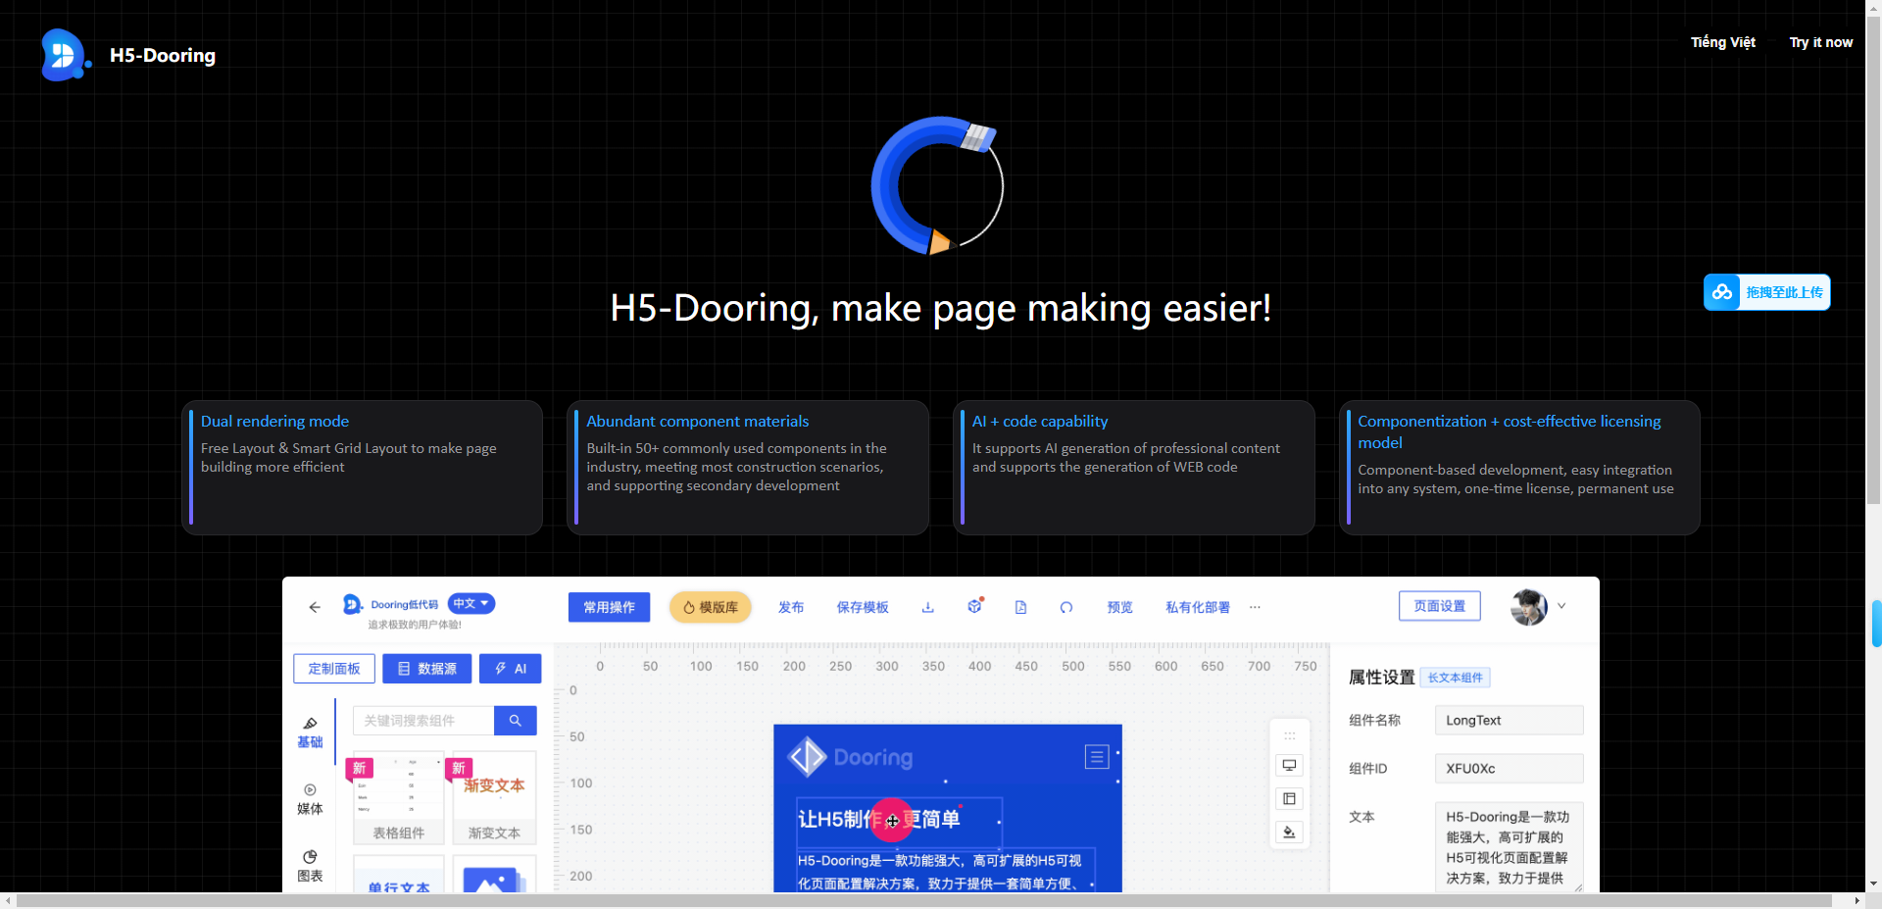Click the download icon in editor toolbar

(927, 607)
